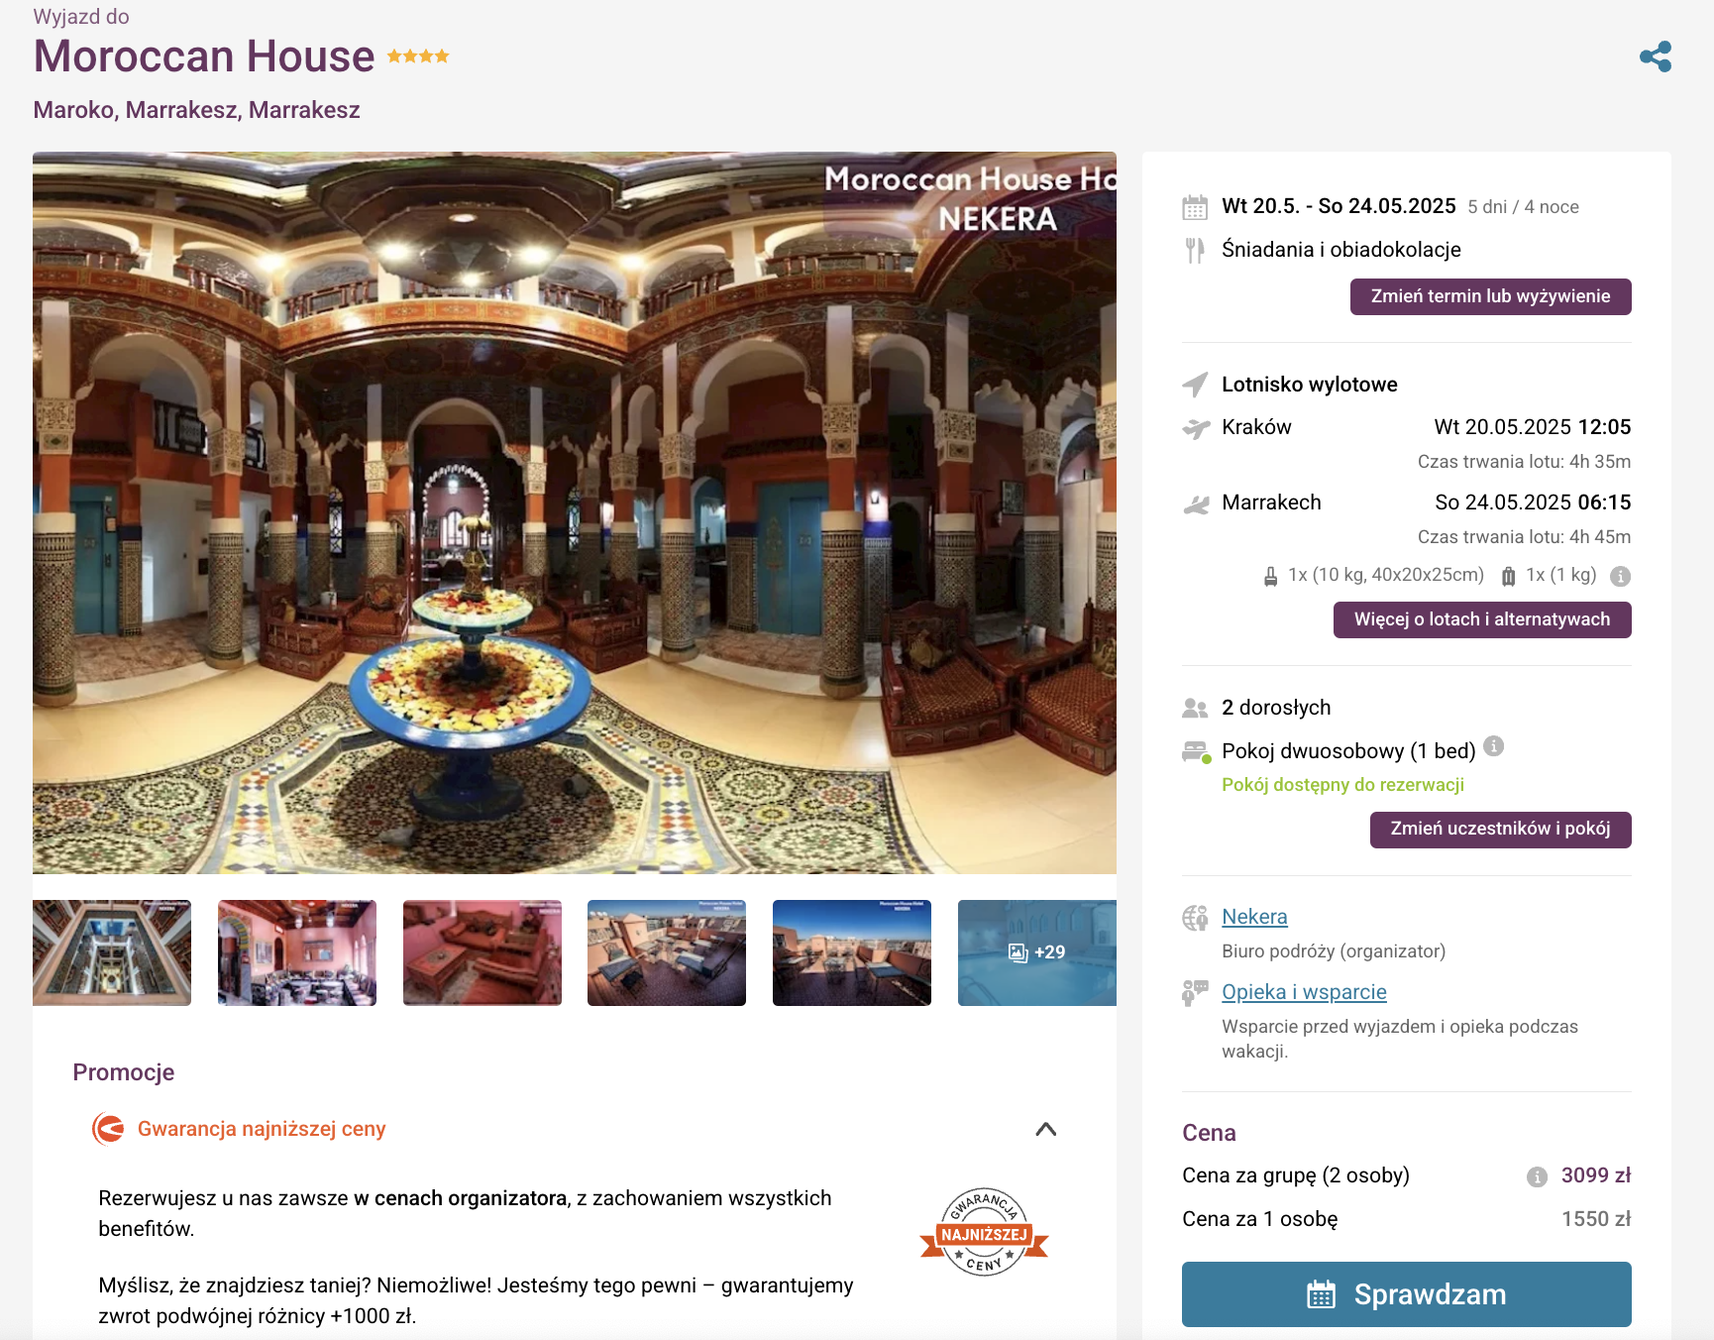This screenshot has height=1340, width=1714.
Task: Open the Nekera organizer link
Action: [1254, 917]
